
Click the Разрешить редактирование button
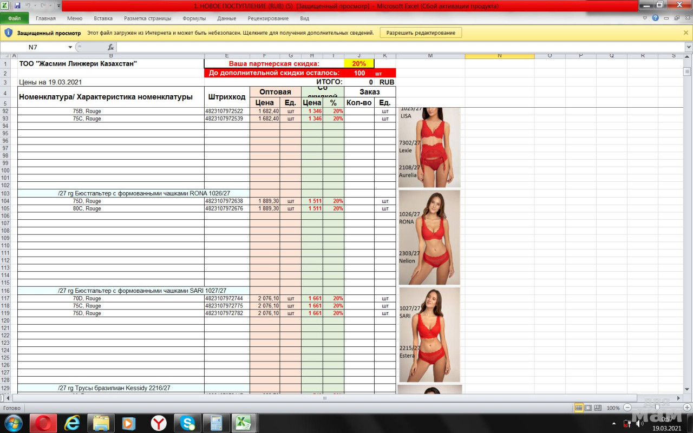pos(421,33)
